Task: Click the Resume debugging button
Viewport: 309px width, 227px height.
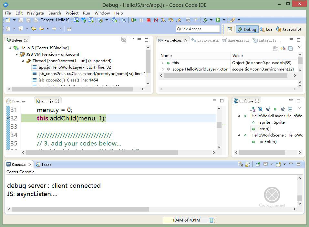Action: [134, 20]
